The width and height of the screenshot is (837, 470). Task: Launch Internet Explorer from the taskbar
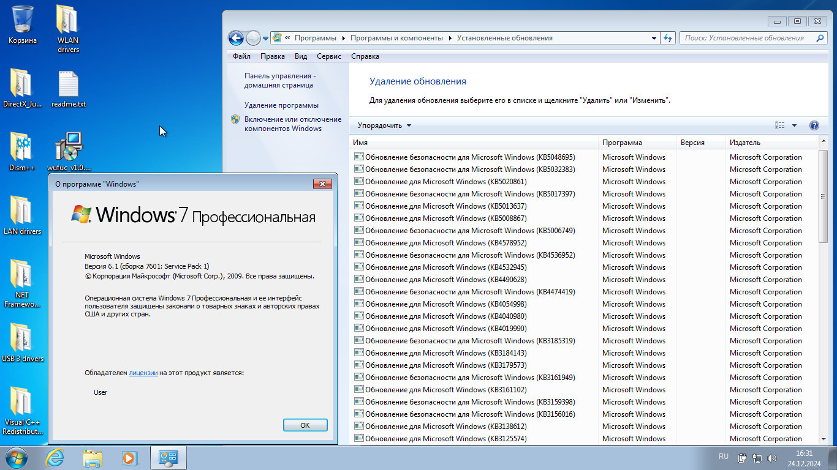pyautogui.click(x=55, y=457)
